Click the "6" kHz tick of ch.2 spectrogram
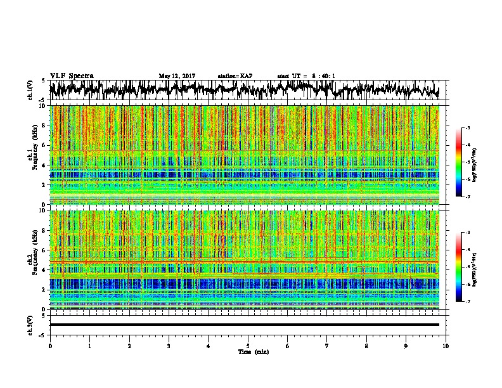The width and height of the screenshot is (502, 388). 44,250
